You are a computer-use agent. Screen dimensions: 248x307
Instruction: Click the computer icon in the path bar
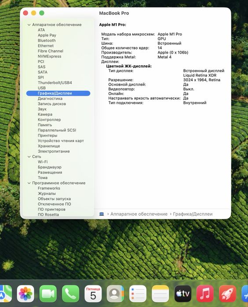(x=102, y=214)
